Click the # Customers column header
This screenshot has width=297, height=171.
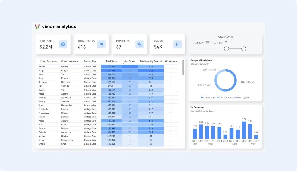(x=171, y=61)
